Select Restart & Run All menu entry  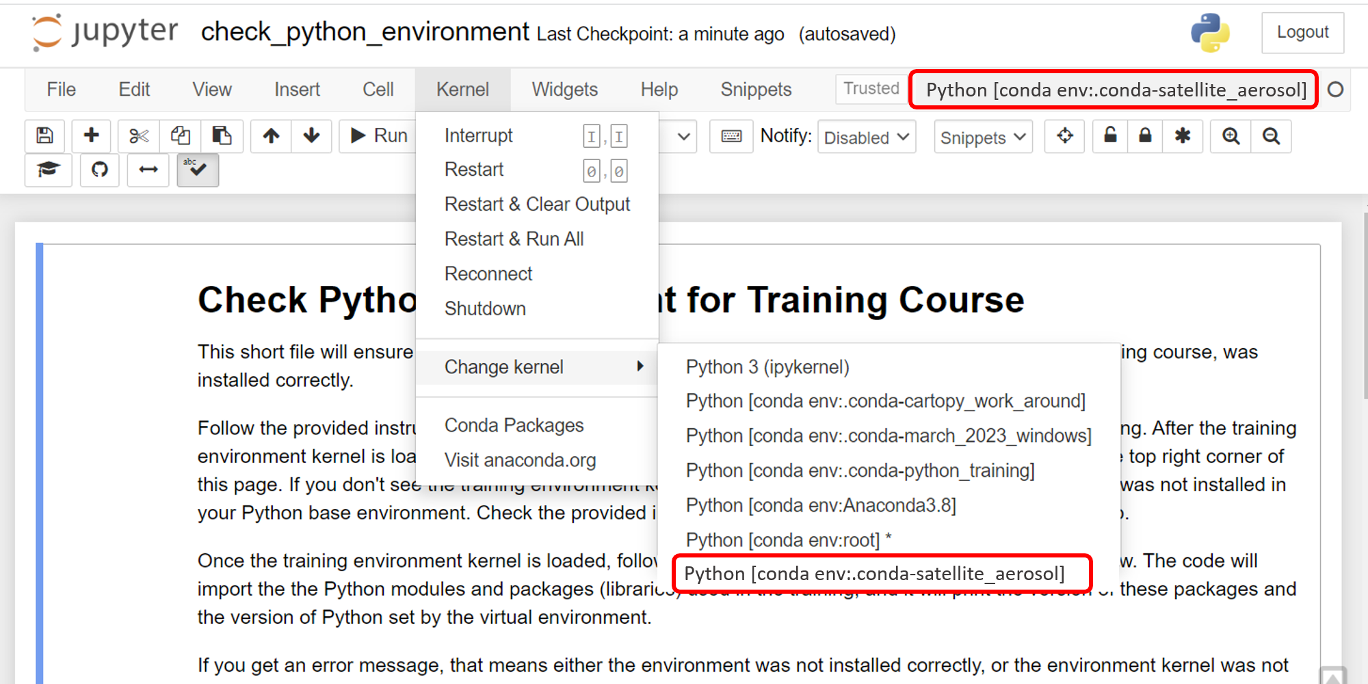(514, 239)
